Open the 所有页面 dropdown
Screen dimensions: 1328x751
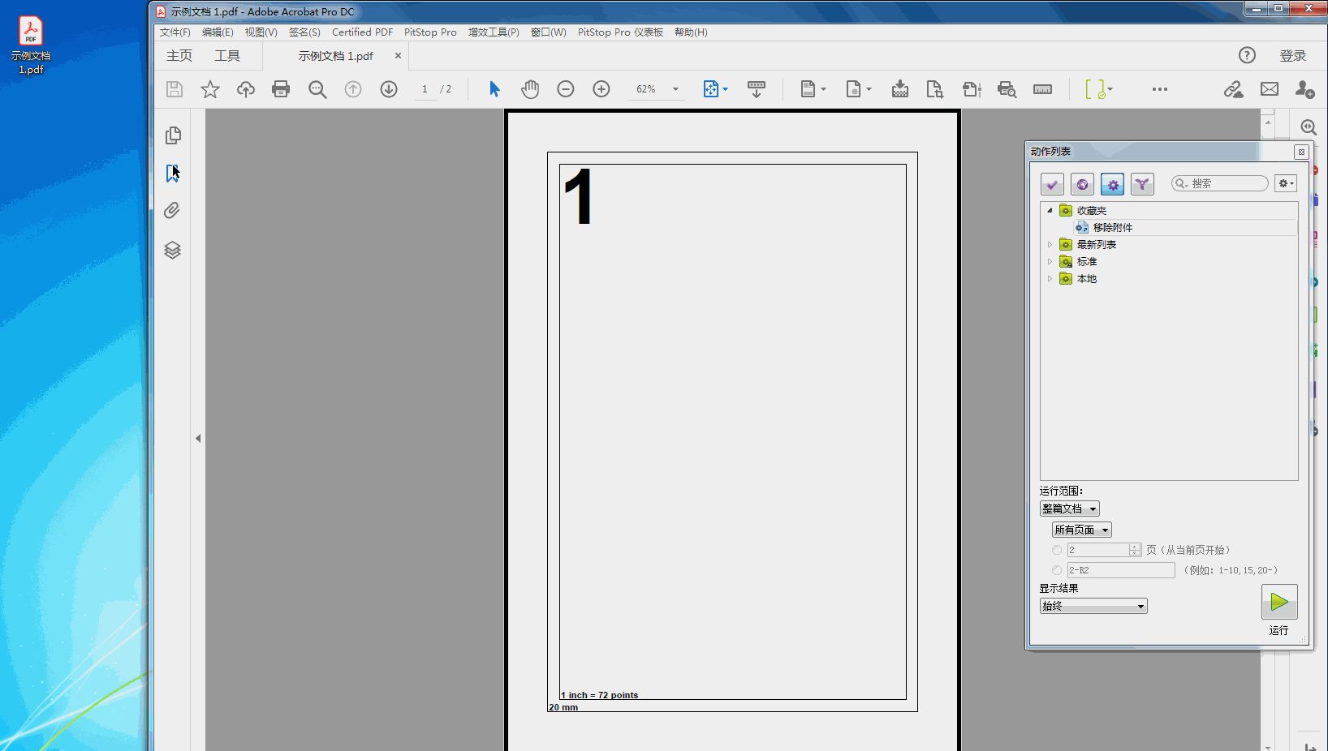point(1082,530)
